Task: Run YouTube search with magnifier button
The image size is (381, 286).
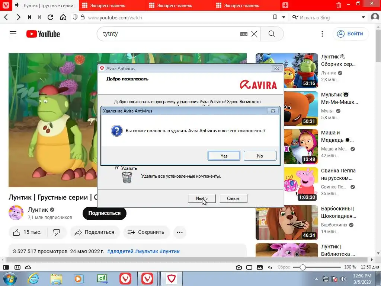Action: [272, 34]
